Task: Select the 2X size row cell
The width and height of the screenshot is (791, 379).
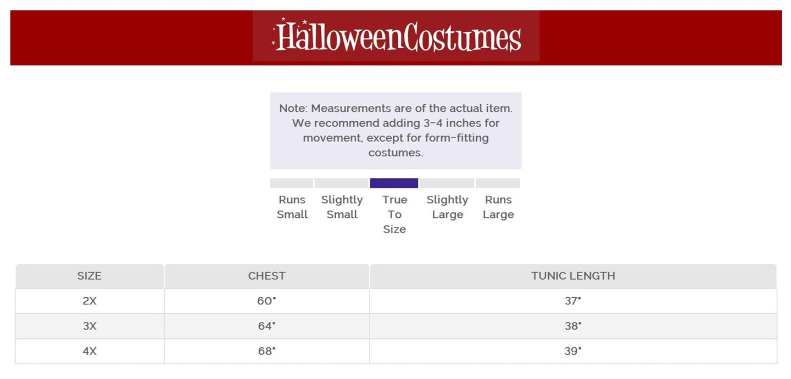Action: [90, 301]
